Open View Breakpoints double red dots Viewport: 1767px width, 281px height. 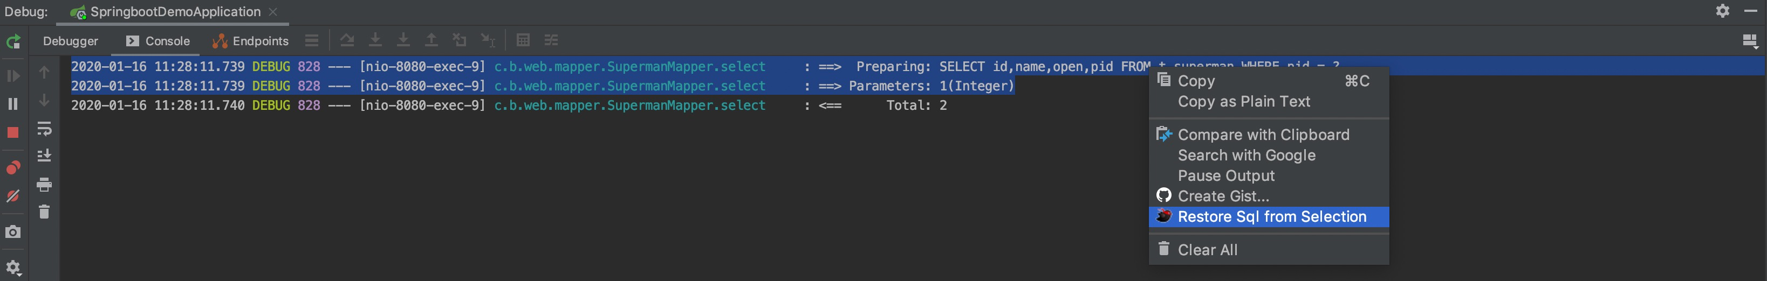(x=13, y=168)
